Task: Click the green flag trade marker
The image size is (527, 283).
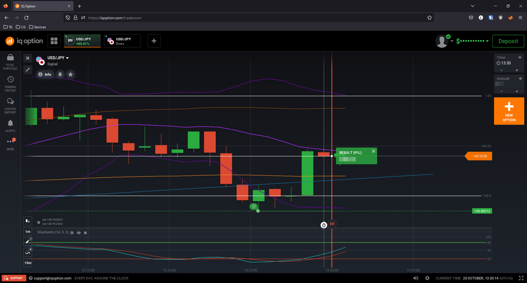Action: pos(254,206)
